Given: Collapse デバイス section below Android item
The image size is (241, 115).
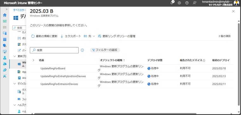Looking at the screenshot, I should 15,84.
